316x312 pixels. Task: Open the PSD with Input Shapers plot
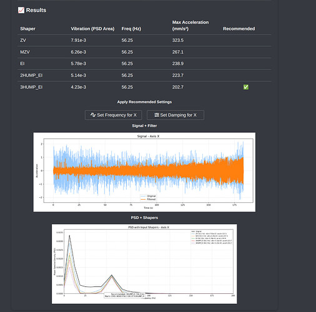click(144, 264)
